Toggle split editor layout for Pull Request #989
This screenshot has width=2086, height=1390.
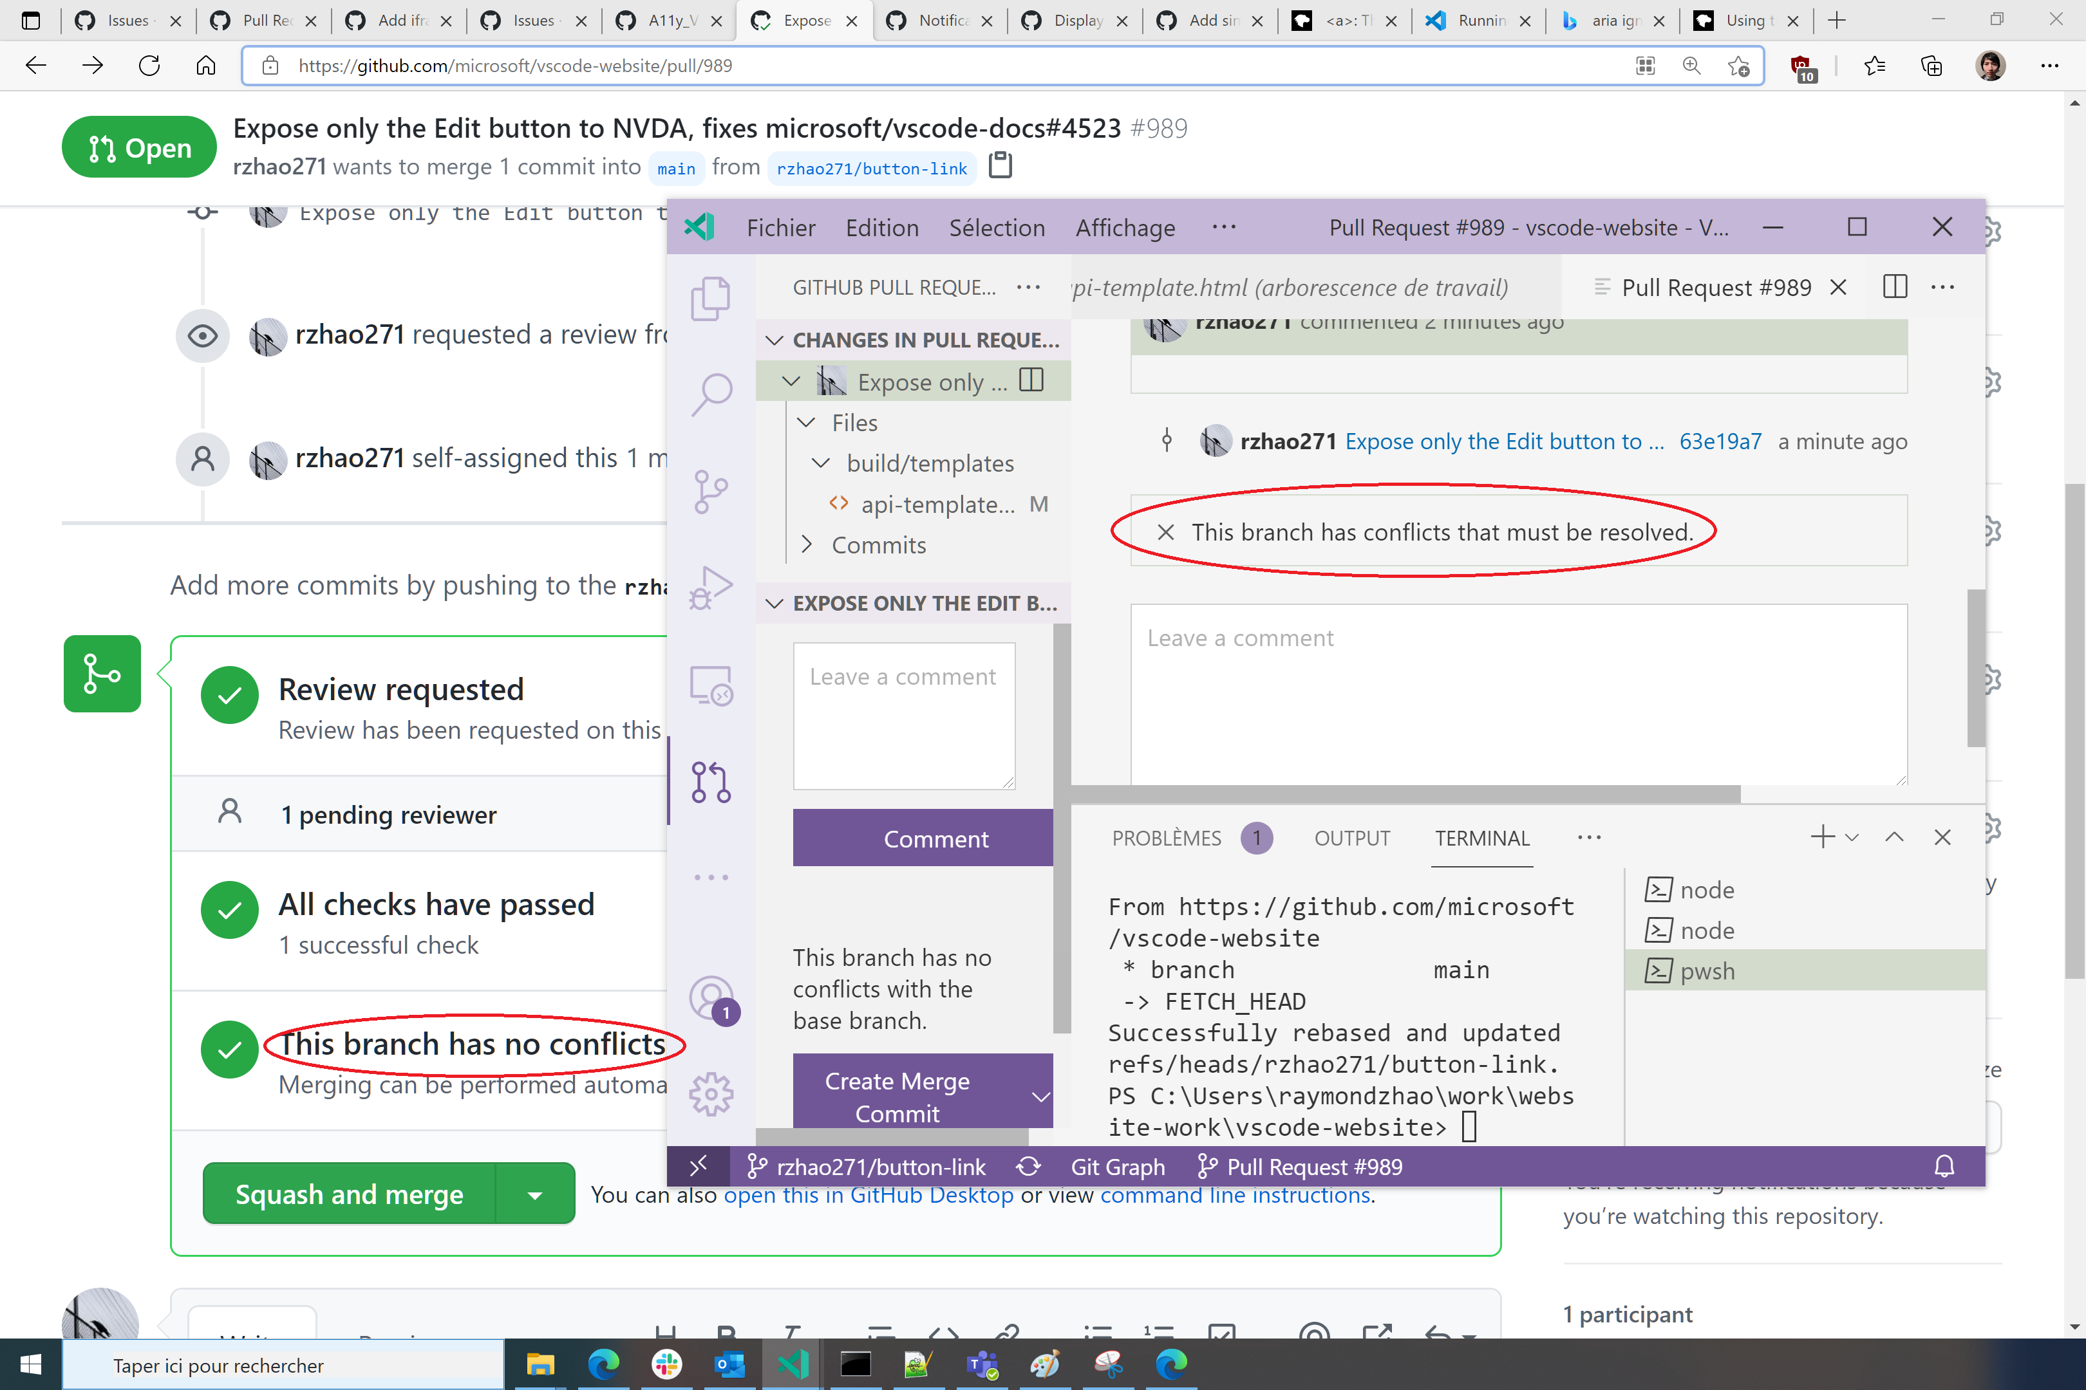[x=1894, y=286]
